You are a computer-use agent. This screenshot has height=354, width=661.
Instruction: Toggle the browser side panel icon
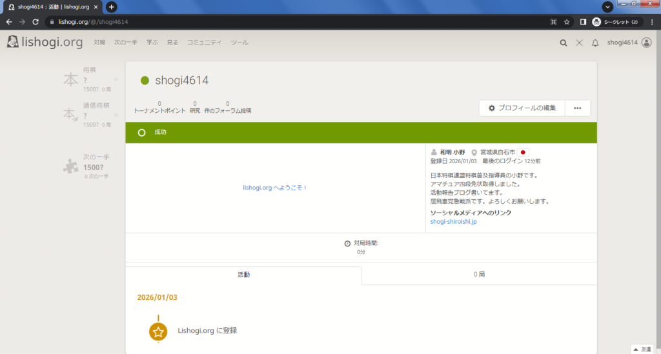(x=583, y=22)
